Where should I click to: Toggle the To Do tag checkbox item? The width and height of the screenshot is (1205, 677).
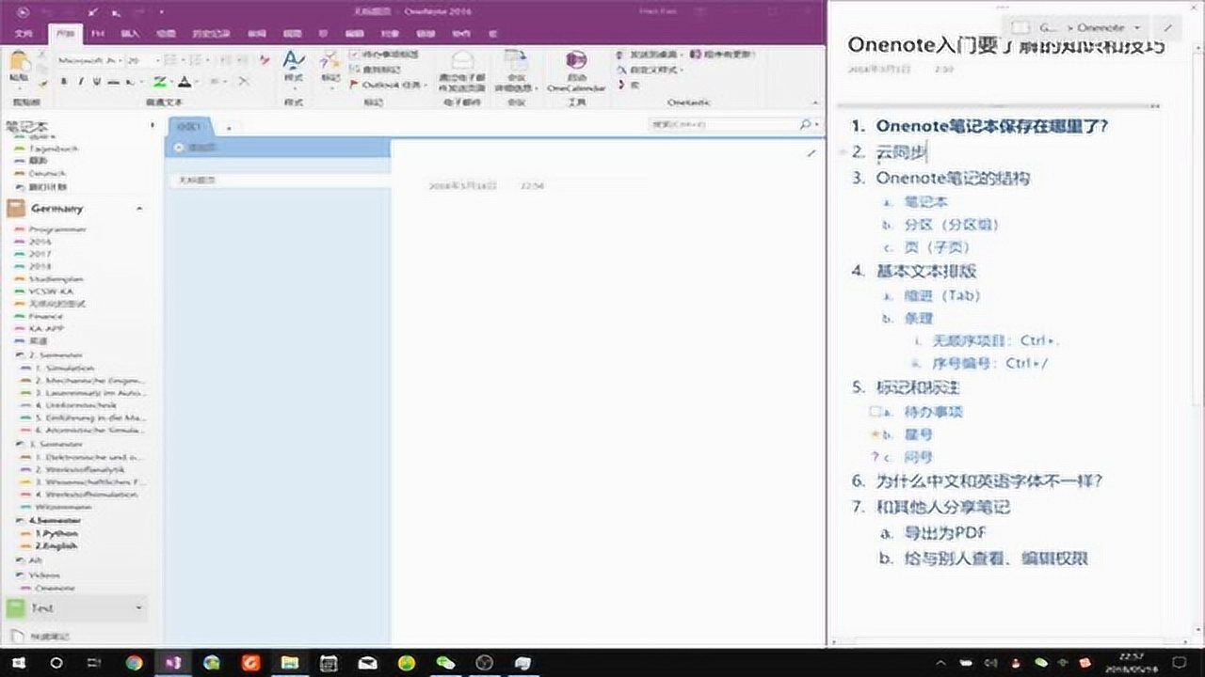pos(384,55)
